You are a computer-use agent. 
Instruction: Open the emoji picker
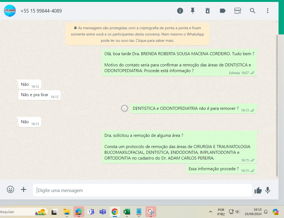pyautogui.click(x=11, y=189)
